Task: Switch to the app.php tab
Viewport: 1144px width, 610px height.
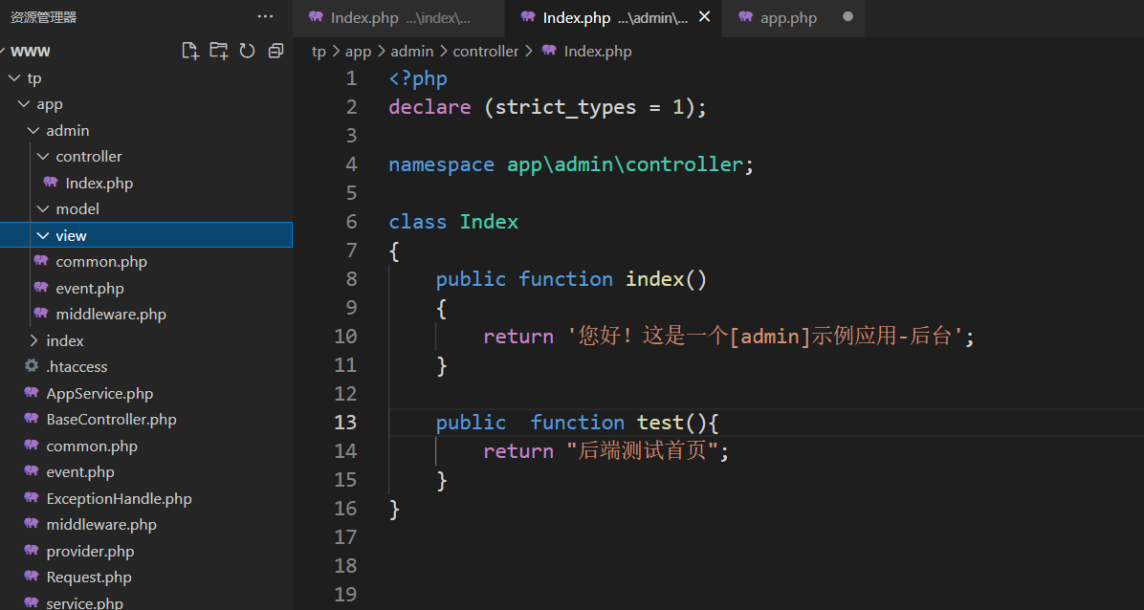Action: tap(793, 17)
